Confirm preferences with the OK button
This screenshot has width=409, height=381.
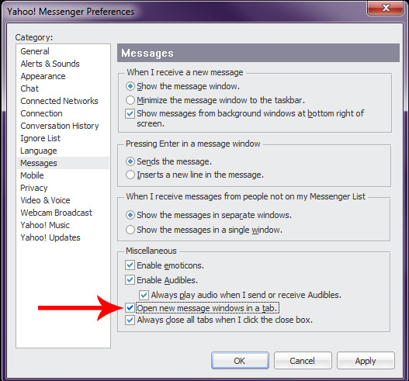pos(240,361)
